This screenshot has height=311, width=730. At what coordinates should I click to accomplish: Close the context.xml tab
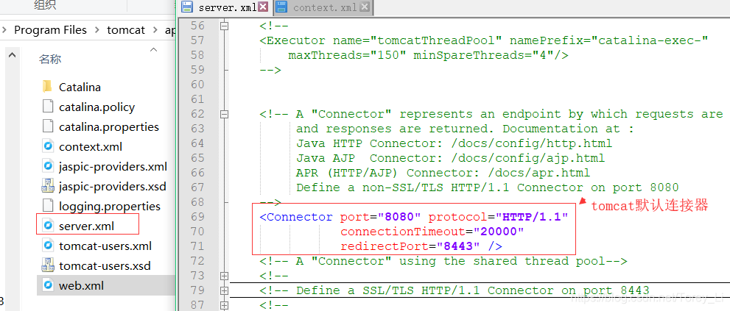(x=365, y=7)
